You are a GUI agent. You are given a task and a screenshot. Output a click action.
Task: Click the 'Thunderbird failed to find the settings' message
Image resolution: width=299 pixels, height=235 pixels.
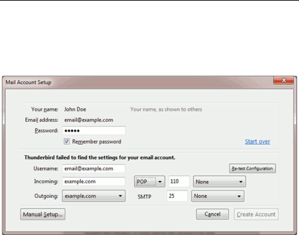click(x=100, y=158)
